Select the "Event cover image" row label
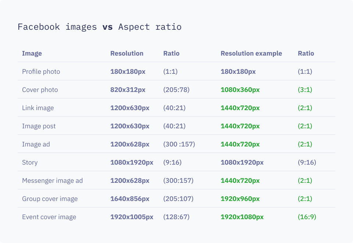 49,217
